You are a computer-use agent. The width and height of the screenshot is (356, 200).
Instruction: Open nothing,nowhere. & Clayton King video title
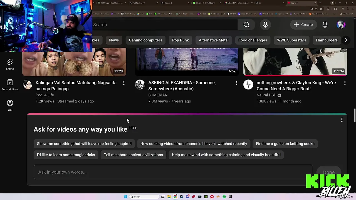click(296, 86)
